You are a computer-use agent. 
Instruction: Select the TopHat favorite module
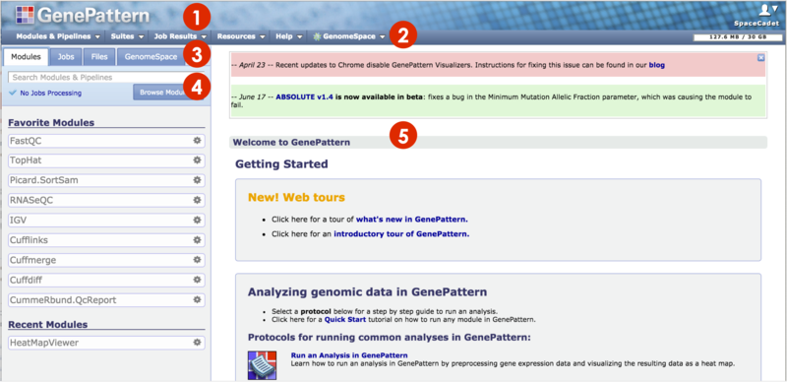click(x=106, y=160)
